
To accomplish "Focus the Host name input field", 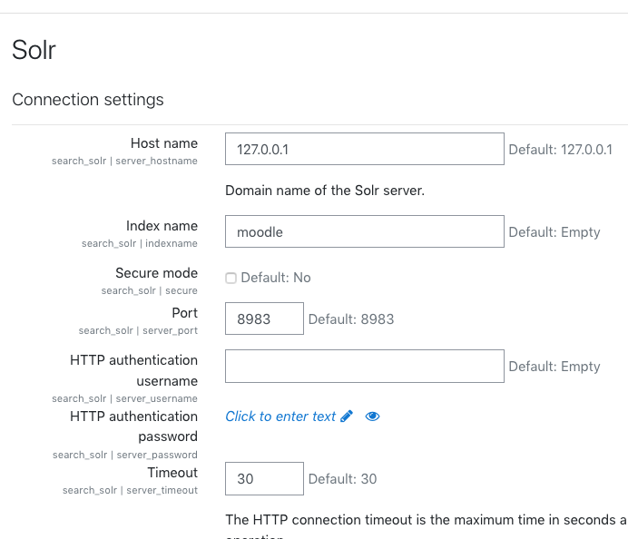I will (365, 149).
